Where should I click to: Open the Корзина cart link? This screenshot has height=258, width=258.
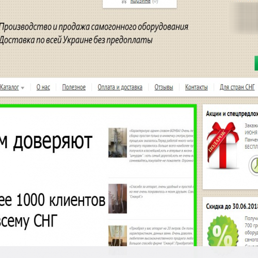[140, 2]
